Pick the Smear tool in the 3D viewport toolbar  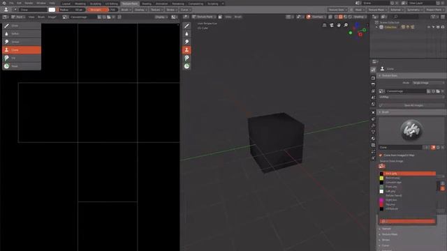point(186,42)
